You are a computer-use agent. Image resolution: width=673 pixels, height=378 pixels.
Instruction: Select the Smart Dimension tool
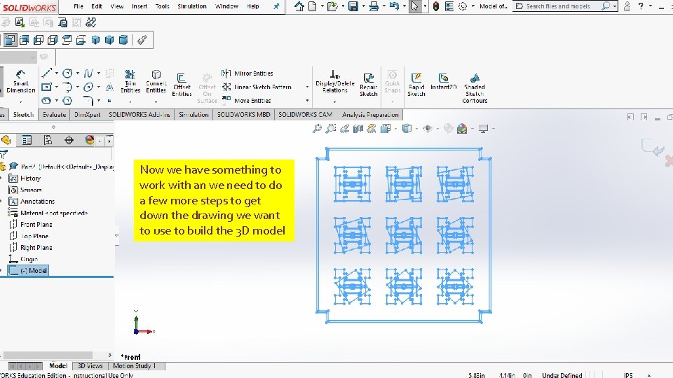coord(20,83)
